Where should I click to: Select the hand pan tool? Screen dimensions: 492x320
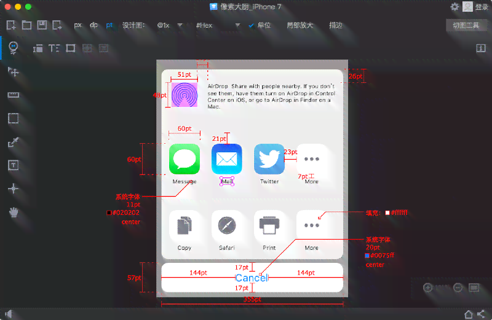click(14, 213)
